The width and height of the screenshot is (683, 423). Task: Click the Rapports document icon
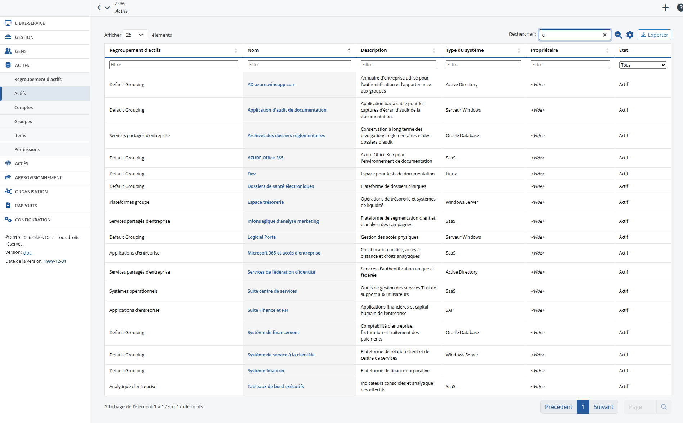tap(8, 206)
